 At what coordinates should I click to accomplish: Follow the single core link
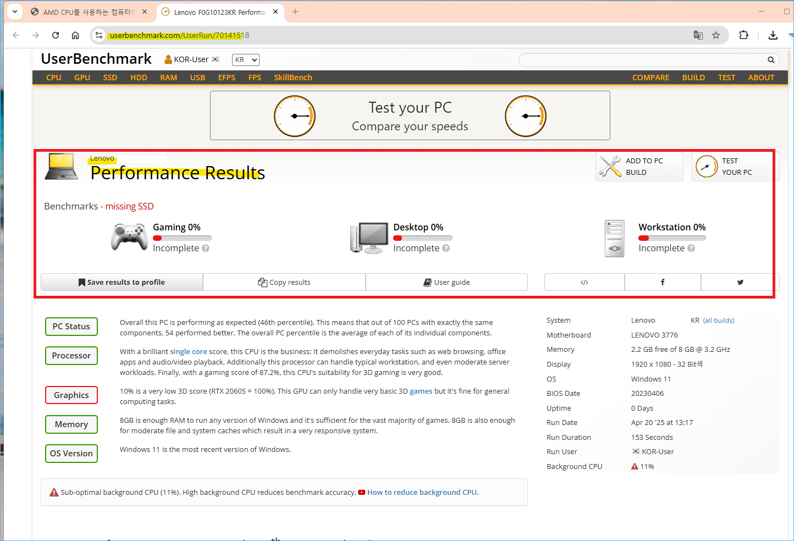189,352
